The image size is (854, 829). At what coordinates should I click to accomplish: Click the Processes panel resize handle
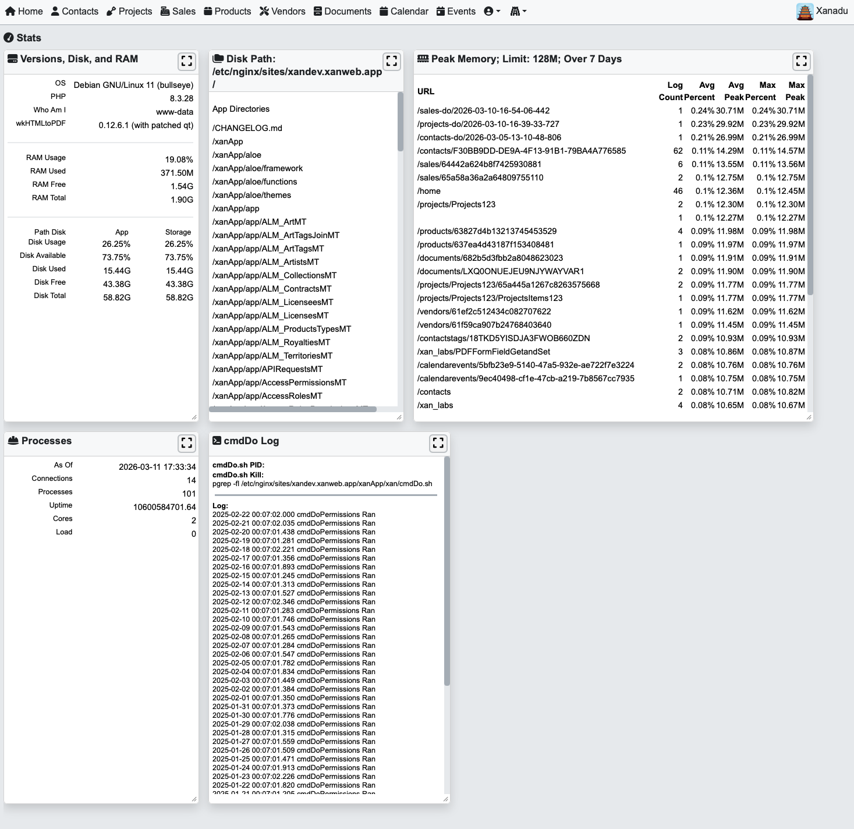pyautogui.click(x=194, y=799)
